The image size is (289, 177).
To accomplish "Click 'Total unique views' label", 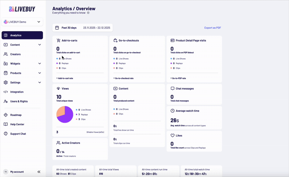I will (x=65, y=101).
